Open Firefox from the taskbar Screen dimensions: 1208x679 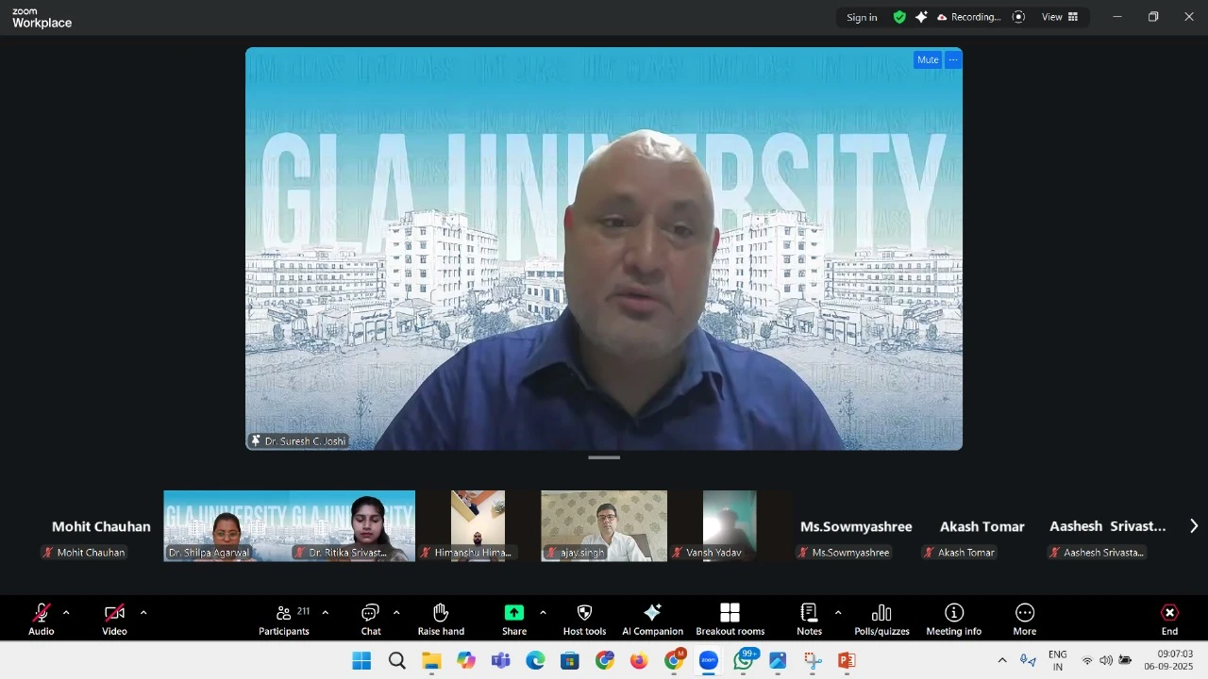tap(639, 661)
